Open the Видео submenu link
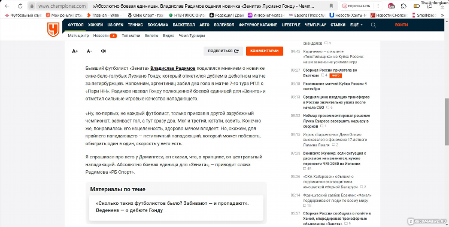Image resolution: width=449 pixels, height=227 pixels. pyautogui.click(x=168, y=36)
